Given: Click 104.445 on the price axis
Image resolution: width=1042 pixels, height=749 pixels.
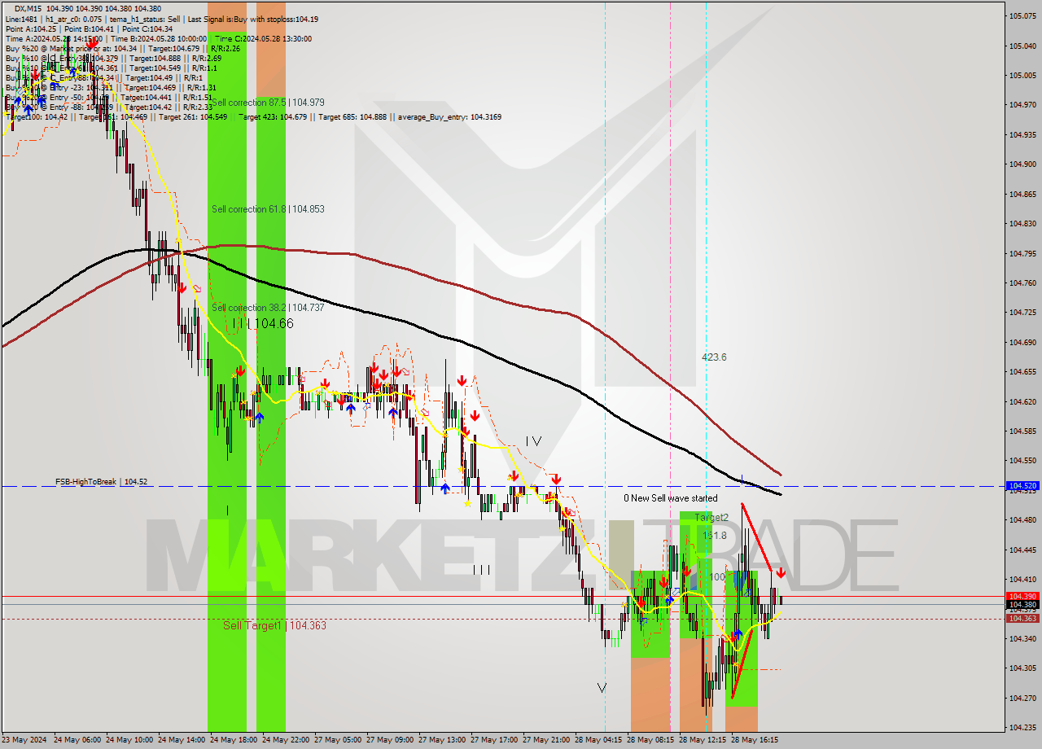Looking at the screenshot, I should coord(1022,550).
